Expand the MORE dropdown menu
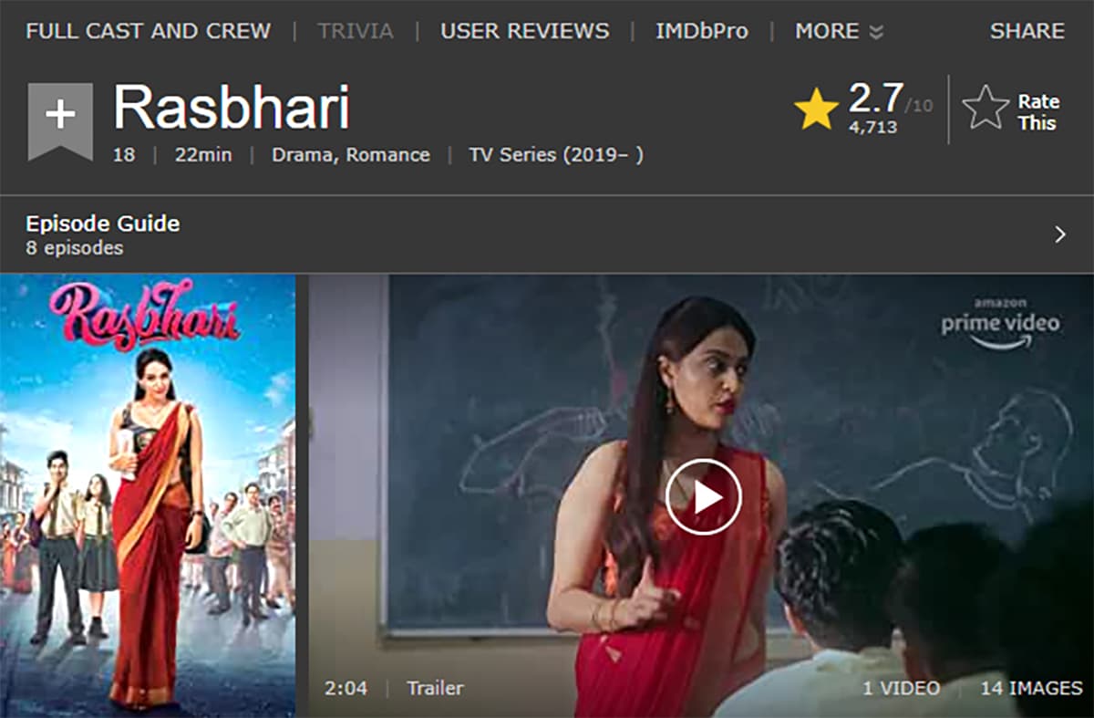The width and height of the screenshot is (1094, 718). (839, 31)
